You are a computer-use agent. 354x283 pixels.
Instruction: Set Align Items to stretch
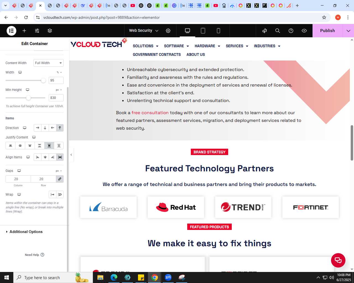pyautogui.click(x=60, y=157)
